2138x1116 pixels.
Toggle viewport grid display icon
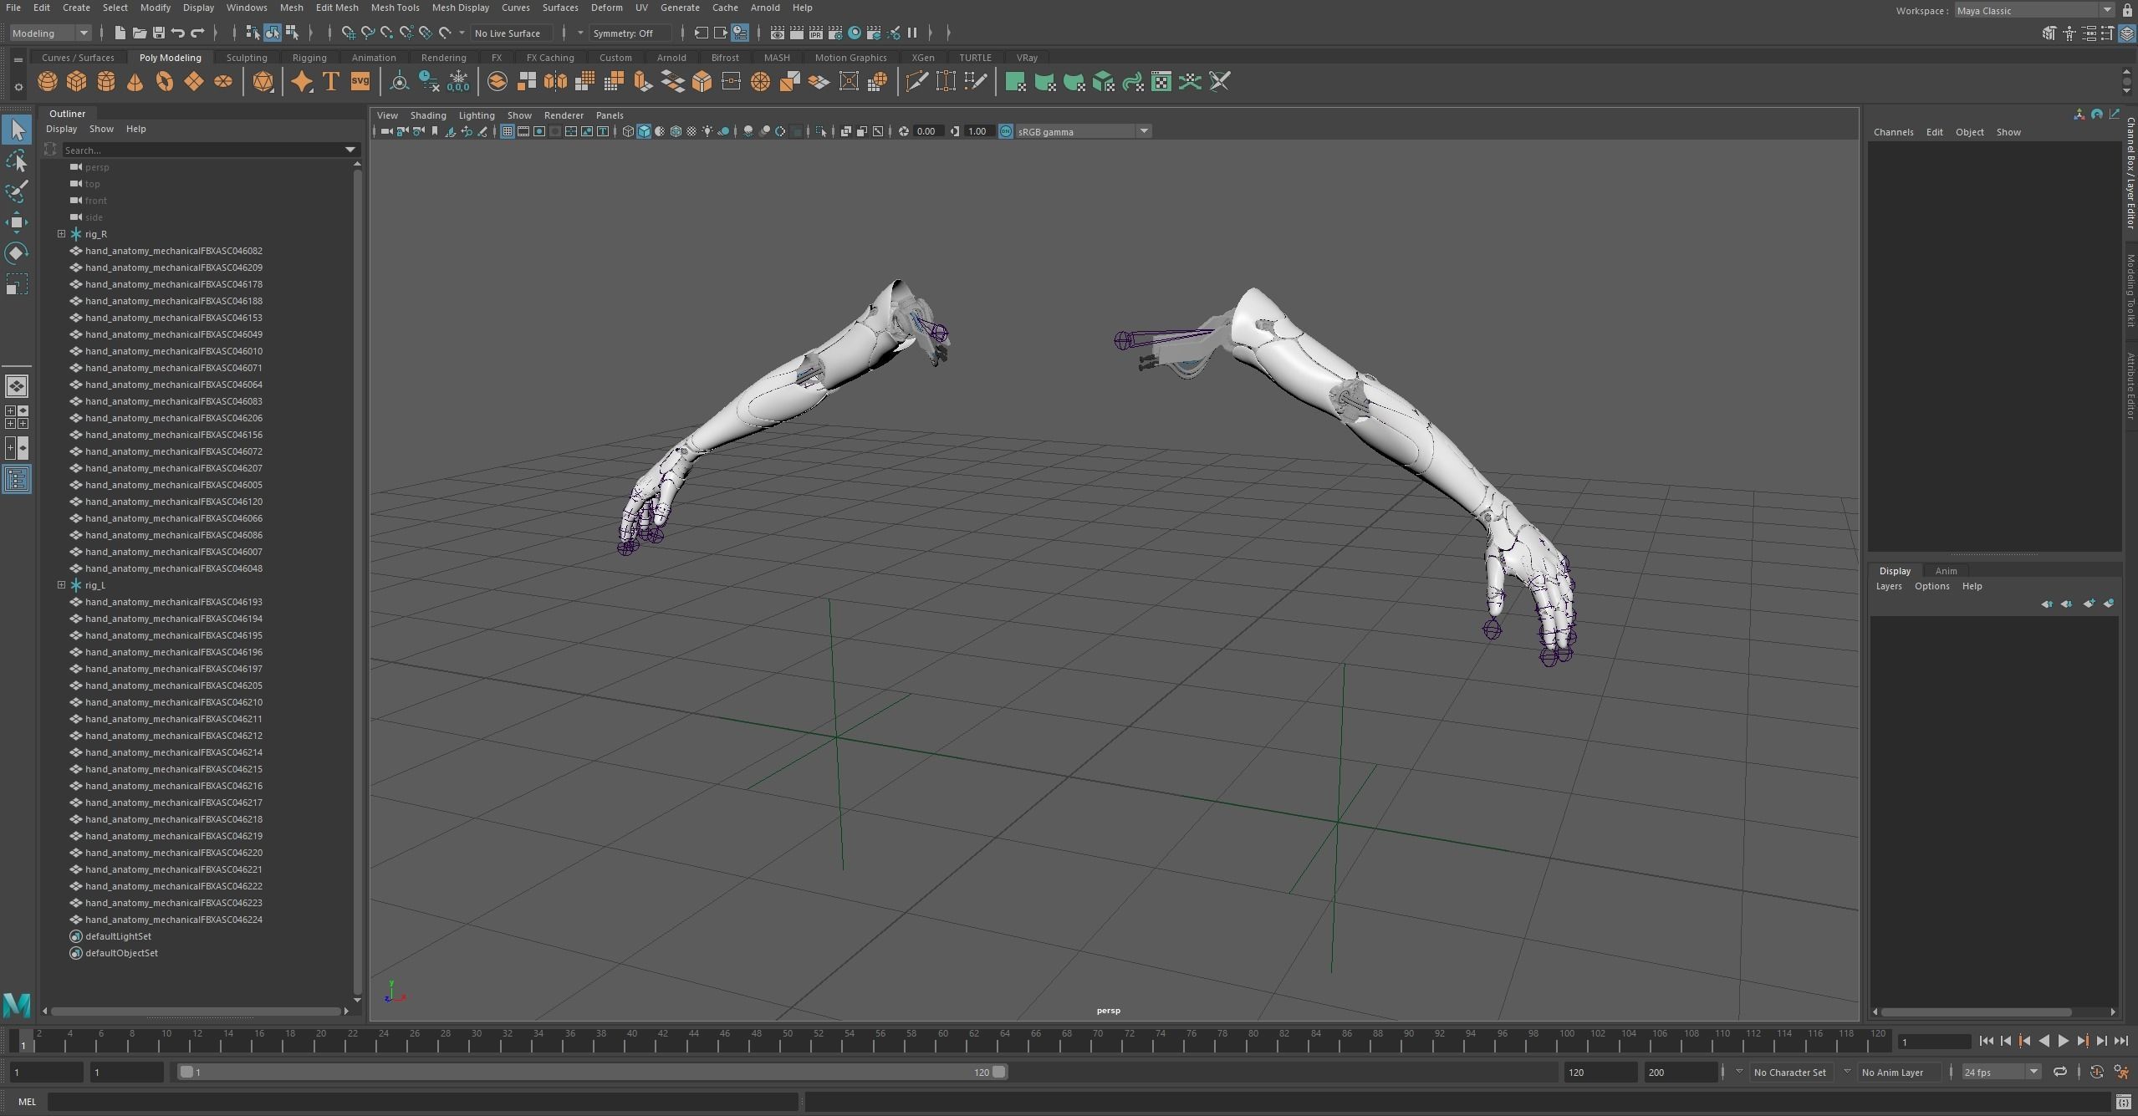[x=507, y=131]
